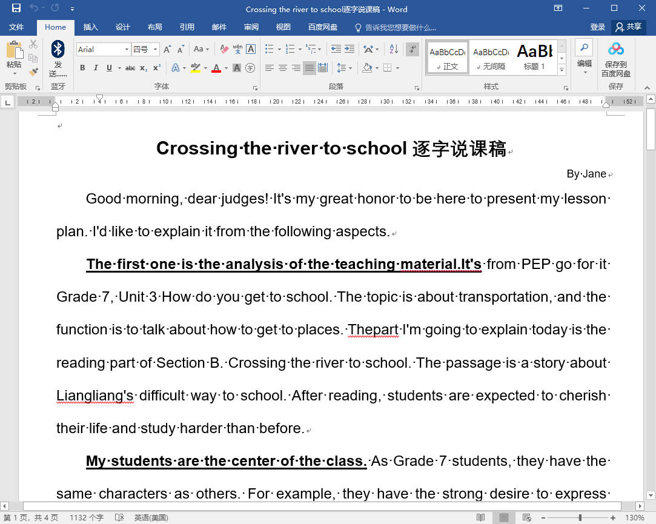Expand bullet list options
This screenshot has height=524, width=656.
[279, 50]
